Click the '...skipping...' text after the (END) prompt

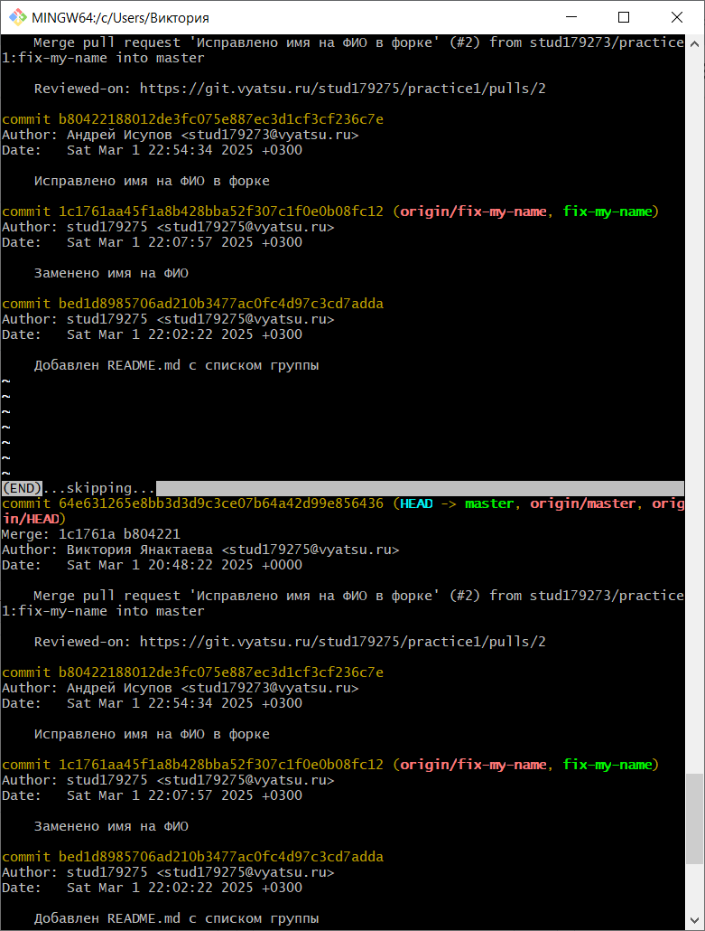point(99,488)
